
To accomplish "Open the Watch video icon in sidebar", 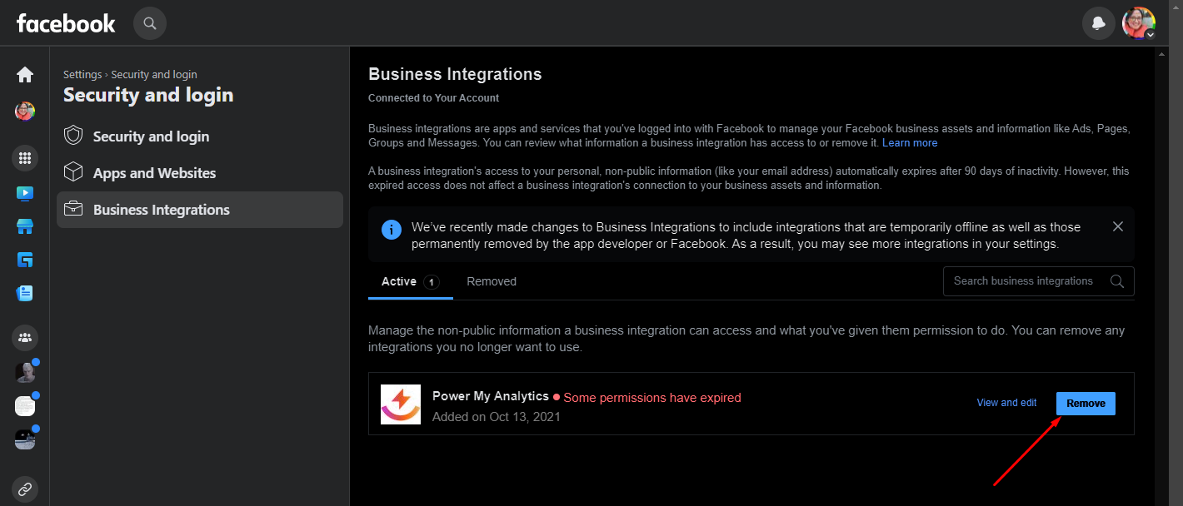I will point(25,193).
